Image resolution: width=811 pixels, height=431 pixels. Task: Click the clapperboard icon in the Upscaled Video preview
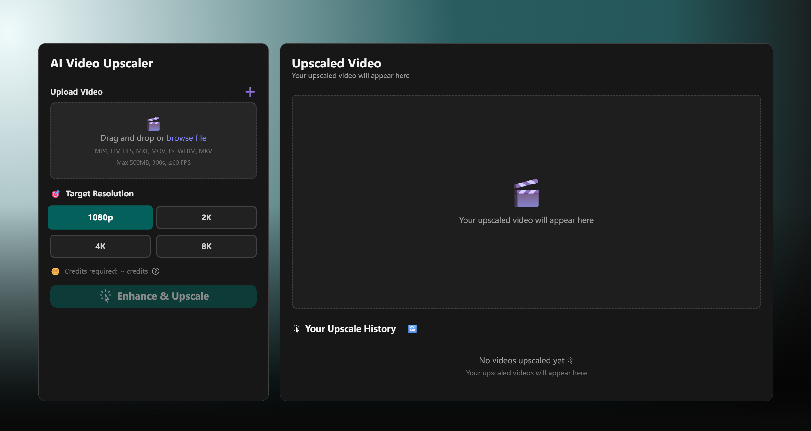[x=526, y=193]
